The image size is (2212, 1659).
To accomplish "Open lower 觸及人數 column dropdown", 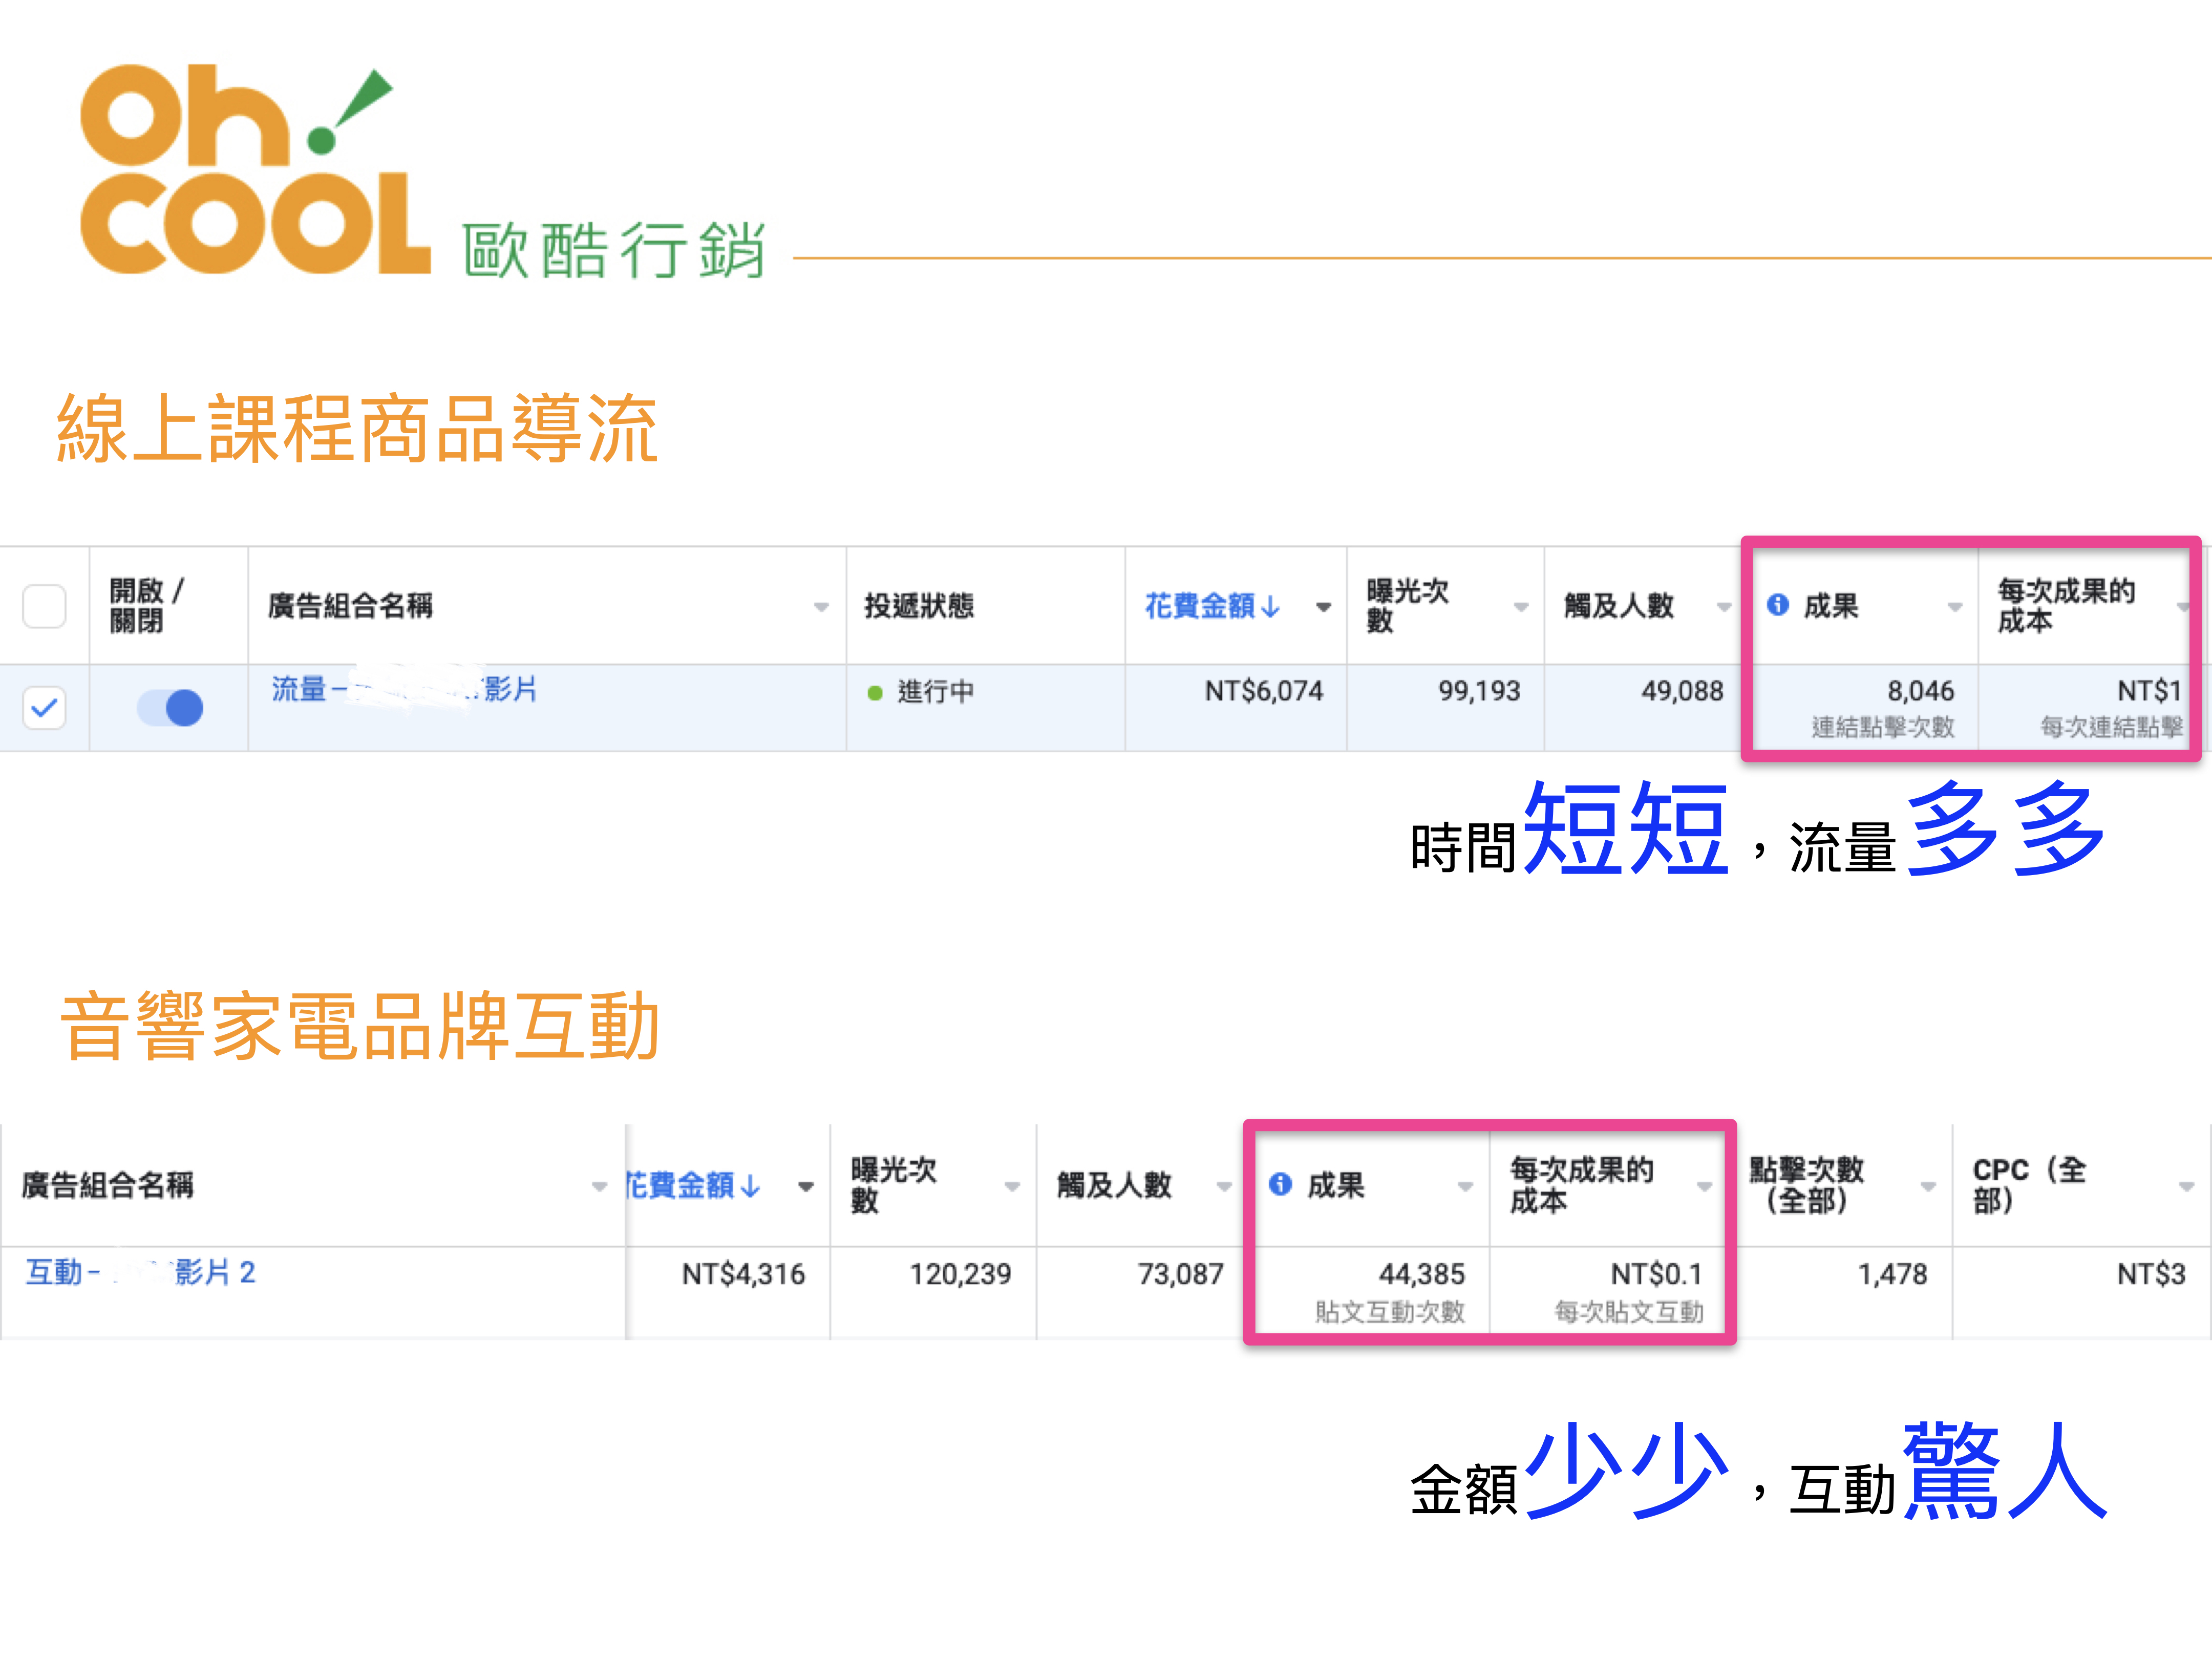I will click(1224, 1187).
